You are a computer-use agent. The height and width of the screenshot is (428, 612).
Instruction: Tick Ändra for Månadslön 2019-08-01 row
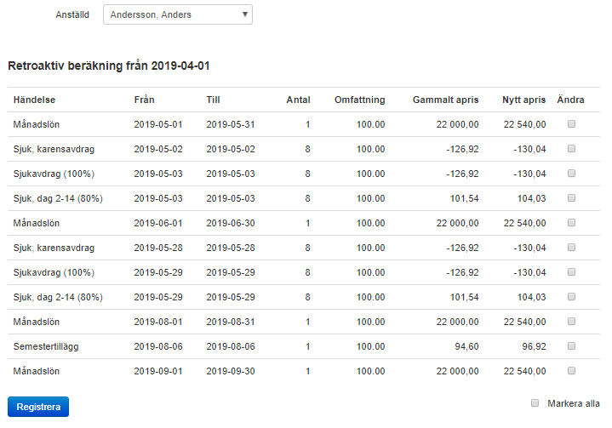[571, 322]
